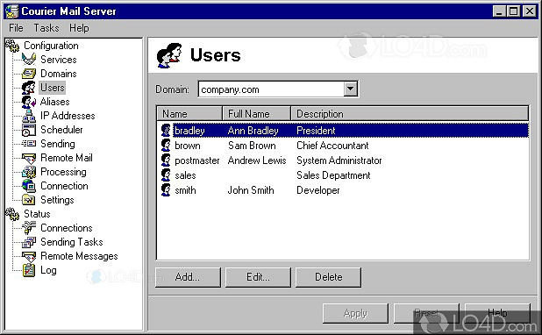This screenshot has height=335, width=542.
Task: Click the Add... button
Action: click(188, 277)
